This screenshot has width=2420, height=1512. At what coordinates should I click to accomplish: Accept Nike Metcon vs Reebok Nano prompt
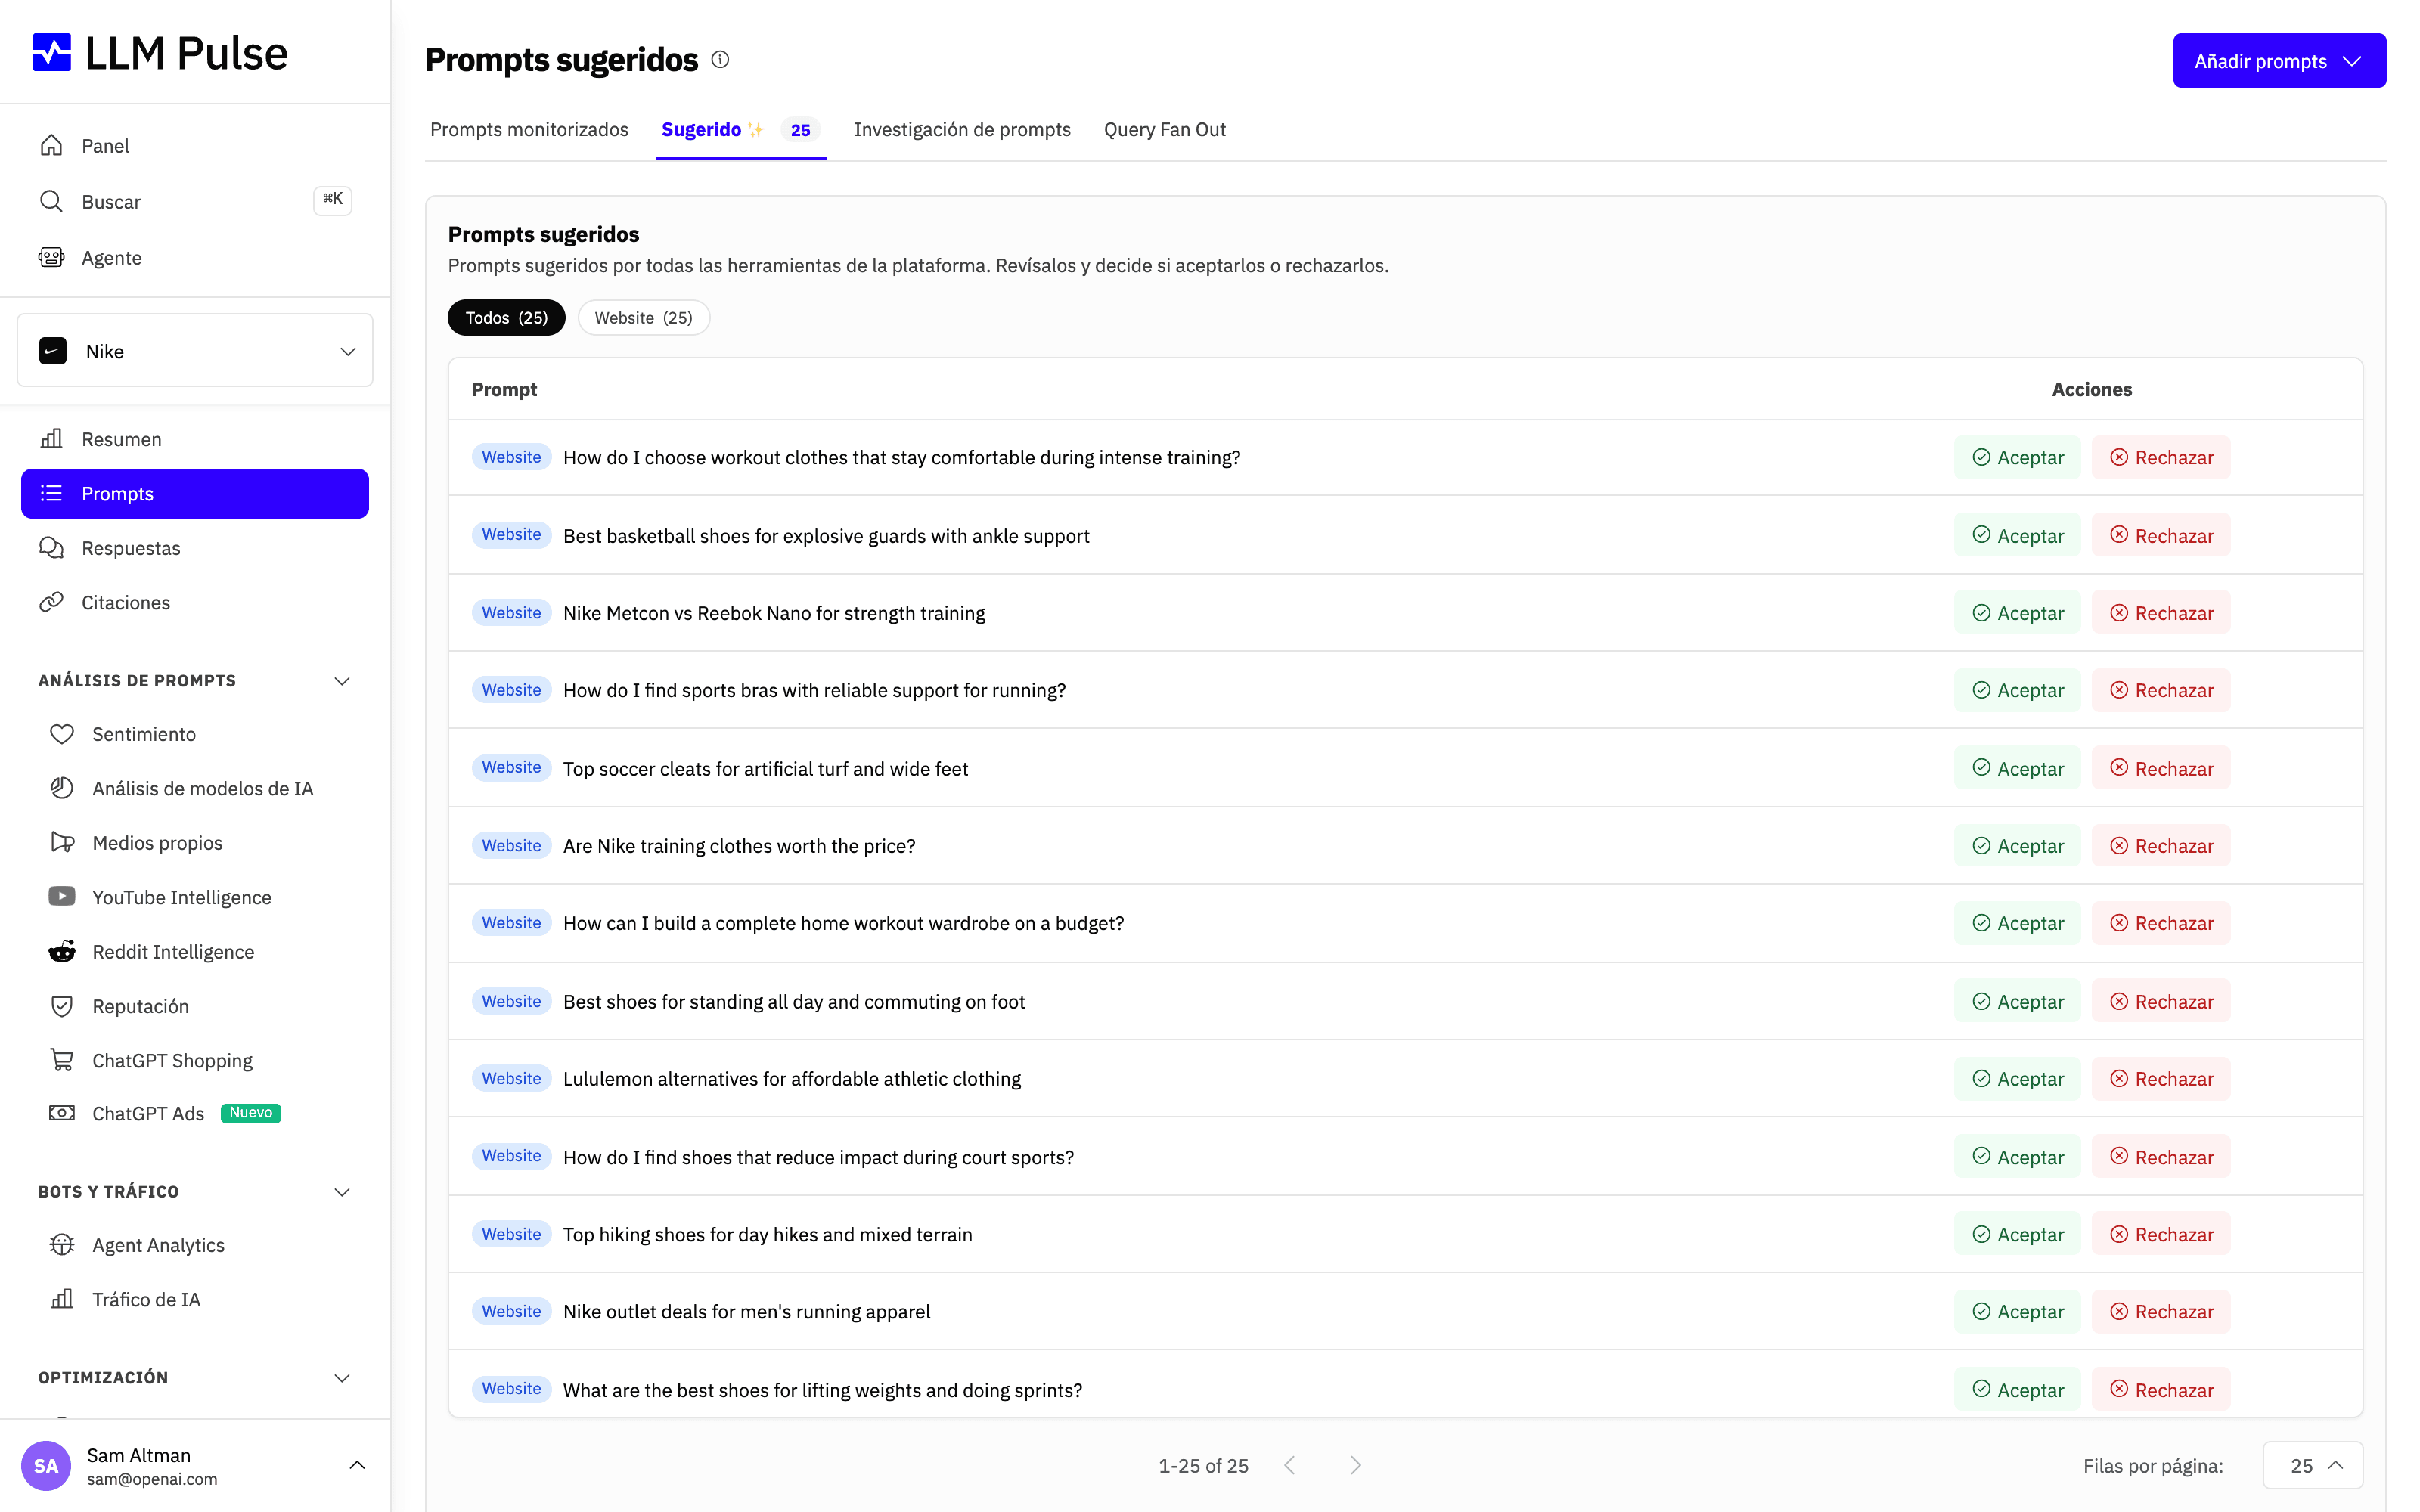[2017, 613]
